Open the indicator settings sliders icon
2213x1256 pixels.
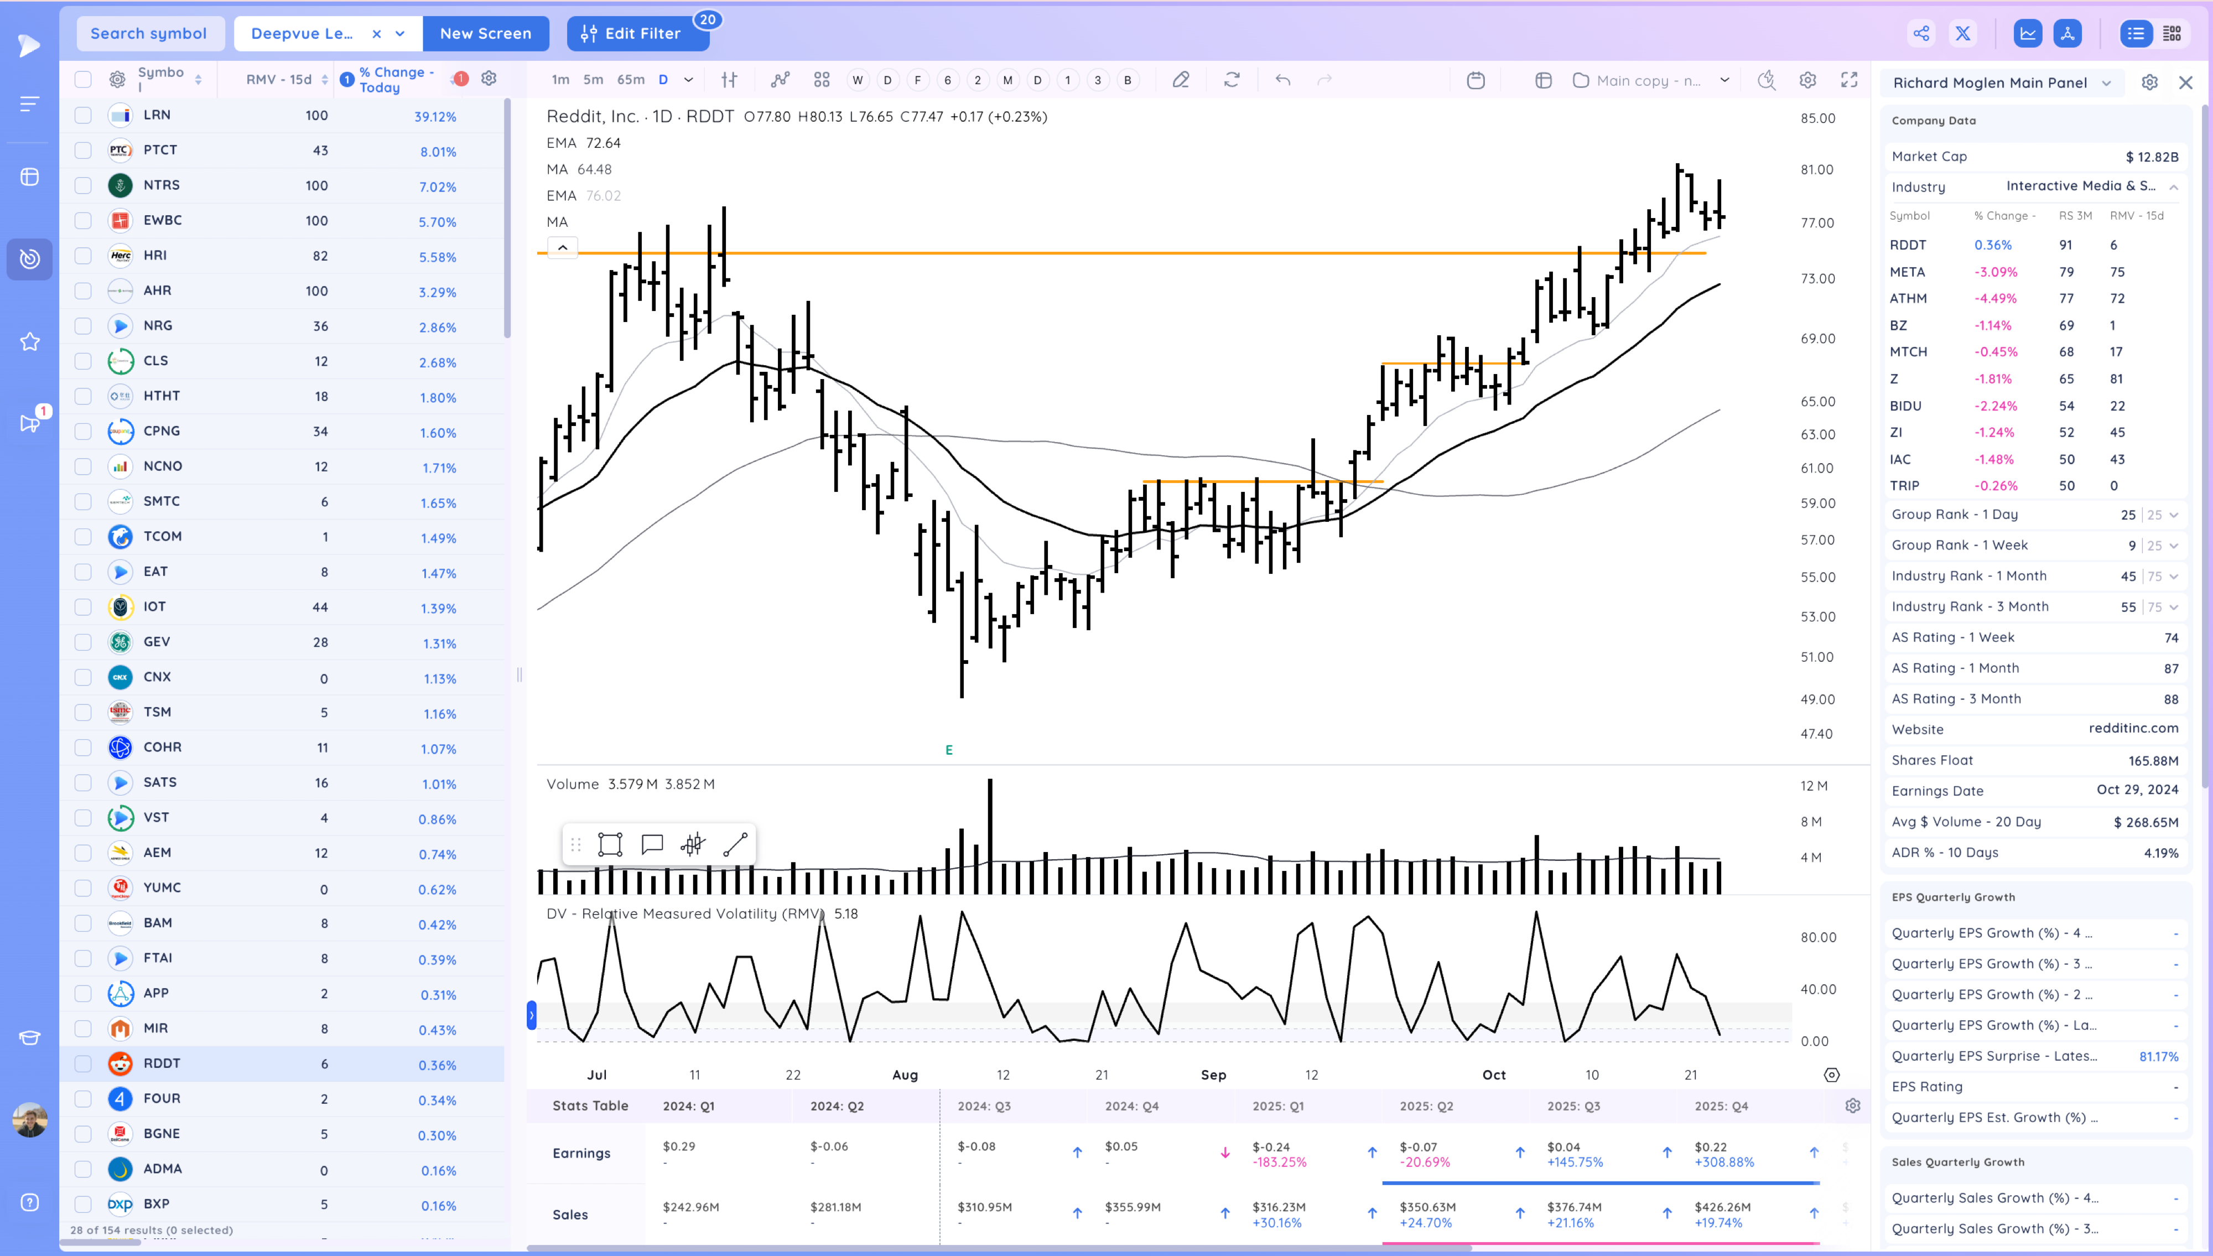730,79
